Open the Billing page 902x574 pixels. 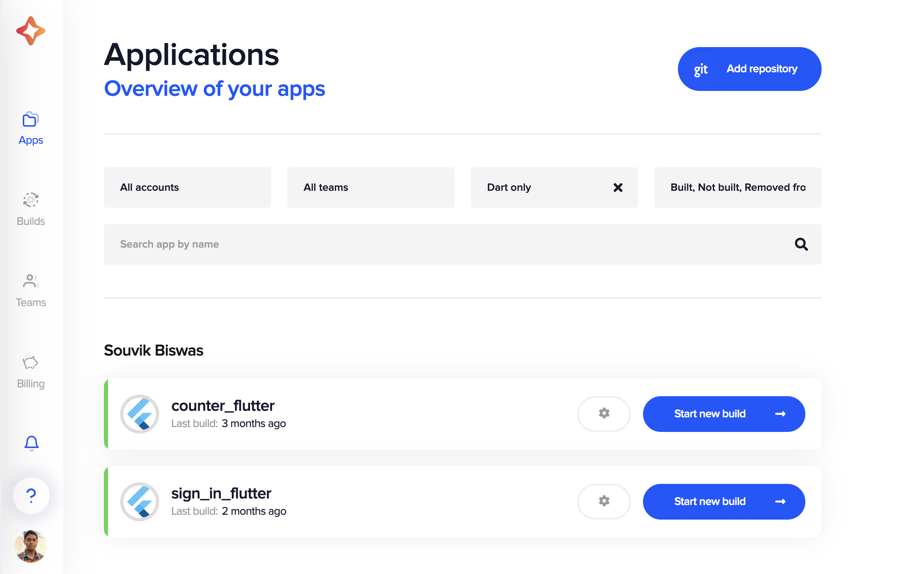click(x=31, y=372)
